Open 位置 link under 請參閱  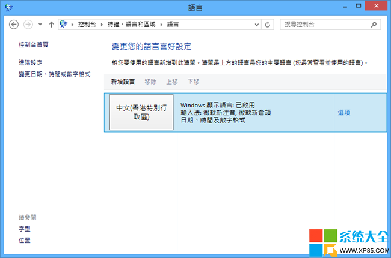click(25, 241)
